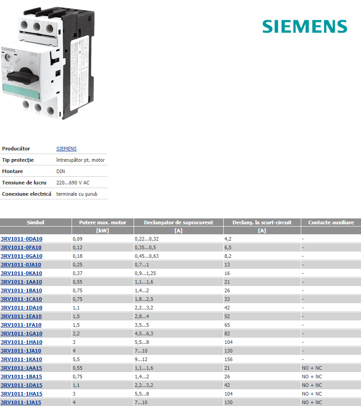Click the SIEMENS logo

(304, 26)
